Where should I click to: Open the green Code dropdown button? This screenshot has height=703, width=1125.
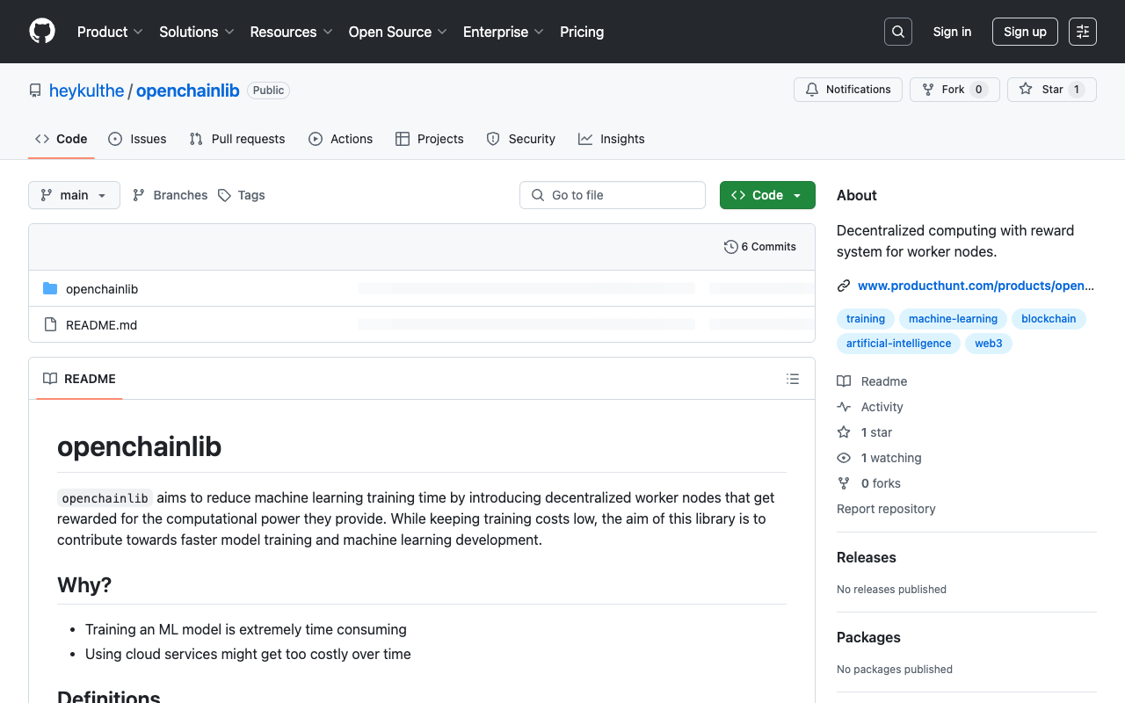point(767,195)
